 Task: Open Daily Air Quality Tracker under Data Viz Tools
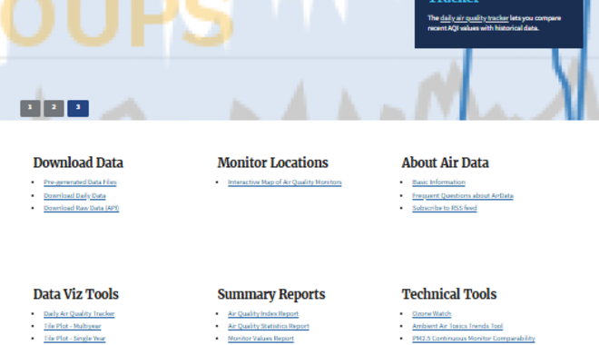(79, 313)
